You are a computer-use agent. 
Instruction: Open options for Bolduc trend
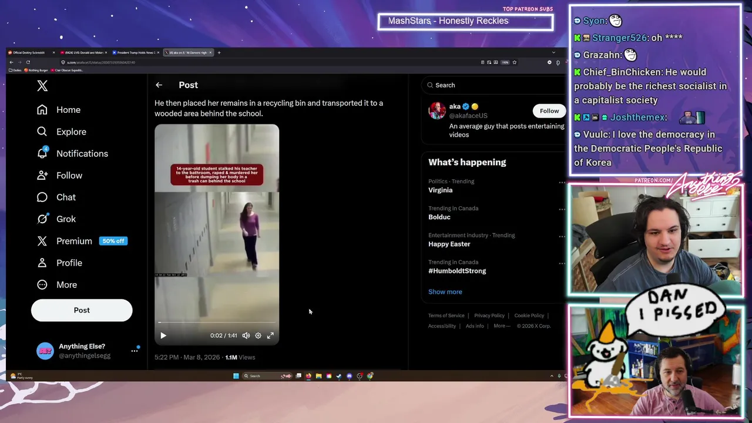coord(562,209)
